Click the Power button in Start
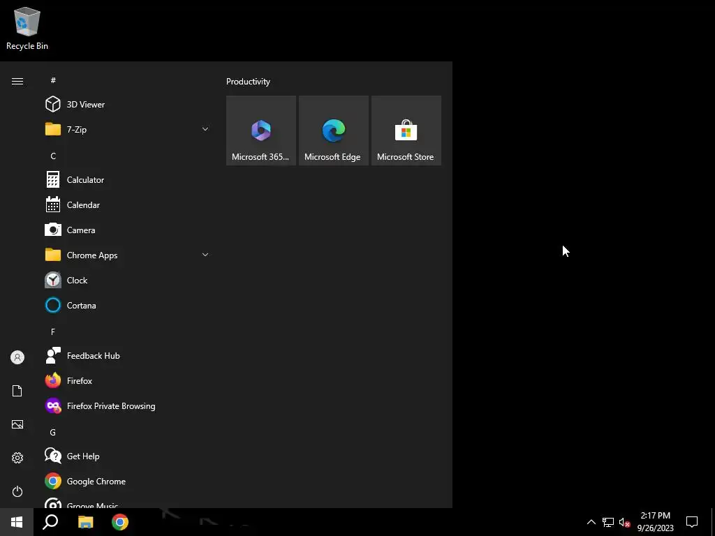The height and width of the screenshot is (536, 715). coord(17,491)
